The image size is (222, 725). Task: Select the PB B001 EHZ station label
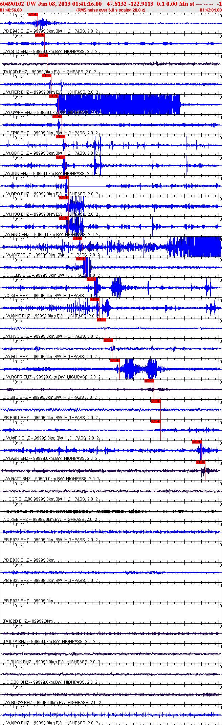coord(51,418)
